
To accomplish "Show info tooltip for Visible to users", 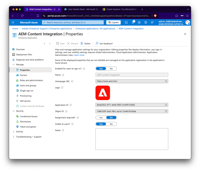I will [x=72, y=124].
